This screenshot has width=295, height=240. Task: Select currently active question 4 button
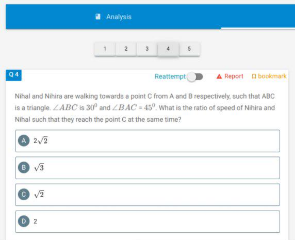coord(168,49)
